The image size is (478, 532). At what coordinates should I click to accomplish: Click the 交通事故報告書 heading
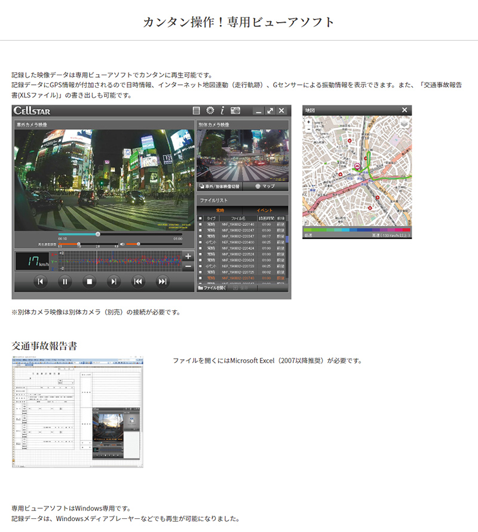[x=44, y=346]
